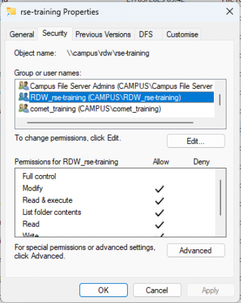Click the comet_training group icon
Image resolution: width=241 pixels, height=303 pixels.
(23, 109)
